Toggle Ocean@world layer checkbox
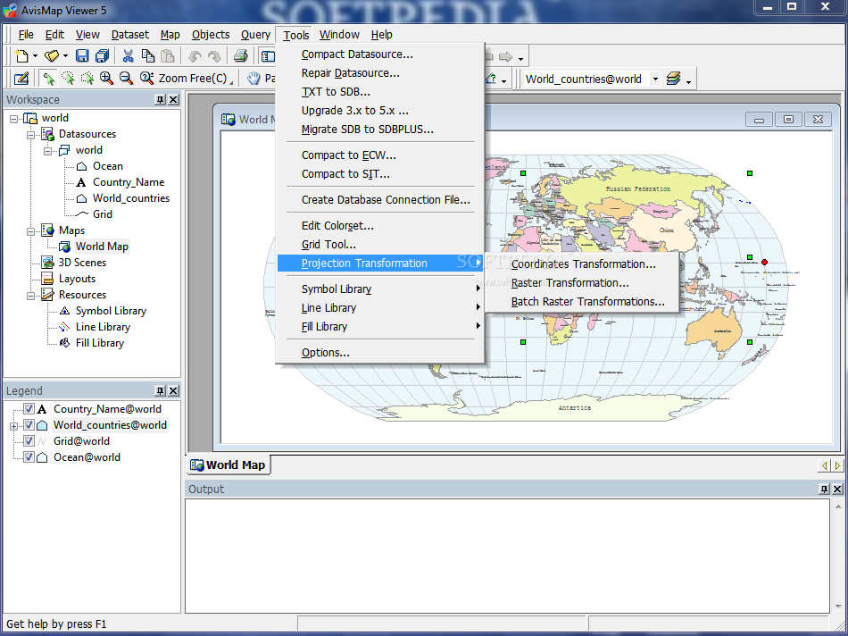Viewport: 848px width, 636px height. click(x=29, y=456)
